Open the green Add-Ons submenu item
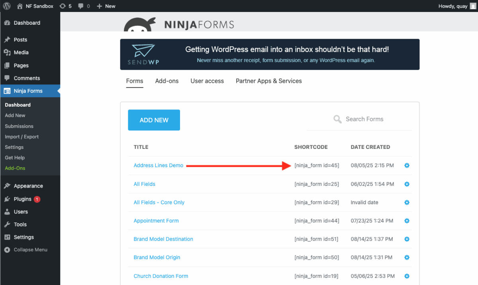 (x=15, y=168)
